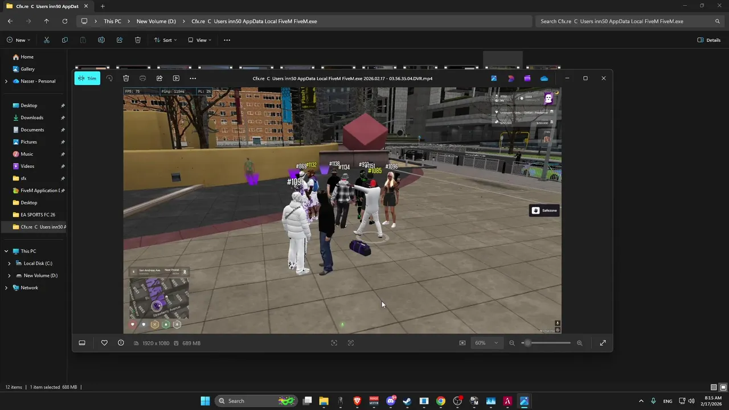This screenshot has width=729, height=410.
Task: Open Steam from the taskbar
Action: tap(407, 401)
